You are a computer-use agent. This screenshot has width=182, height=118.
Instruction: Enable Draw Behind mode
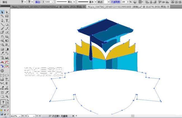[x=5, y=114]
